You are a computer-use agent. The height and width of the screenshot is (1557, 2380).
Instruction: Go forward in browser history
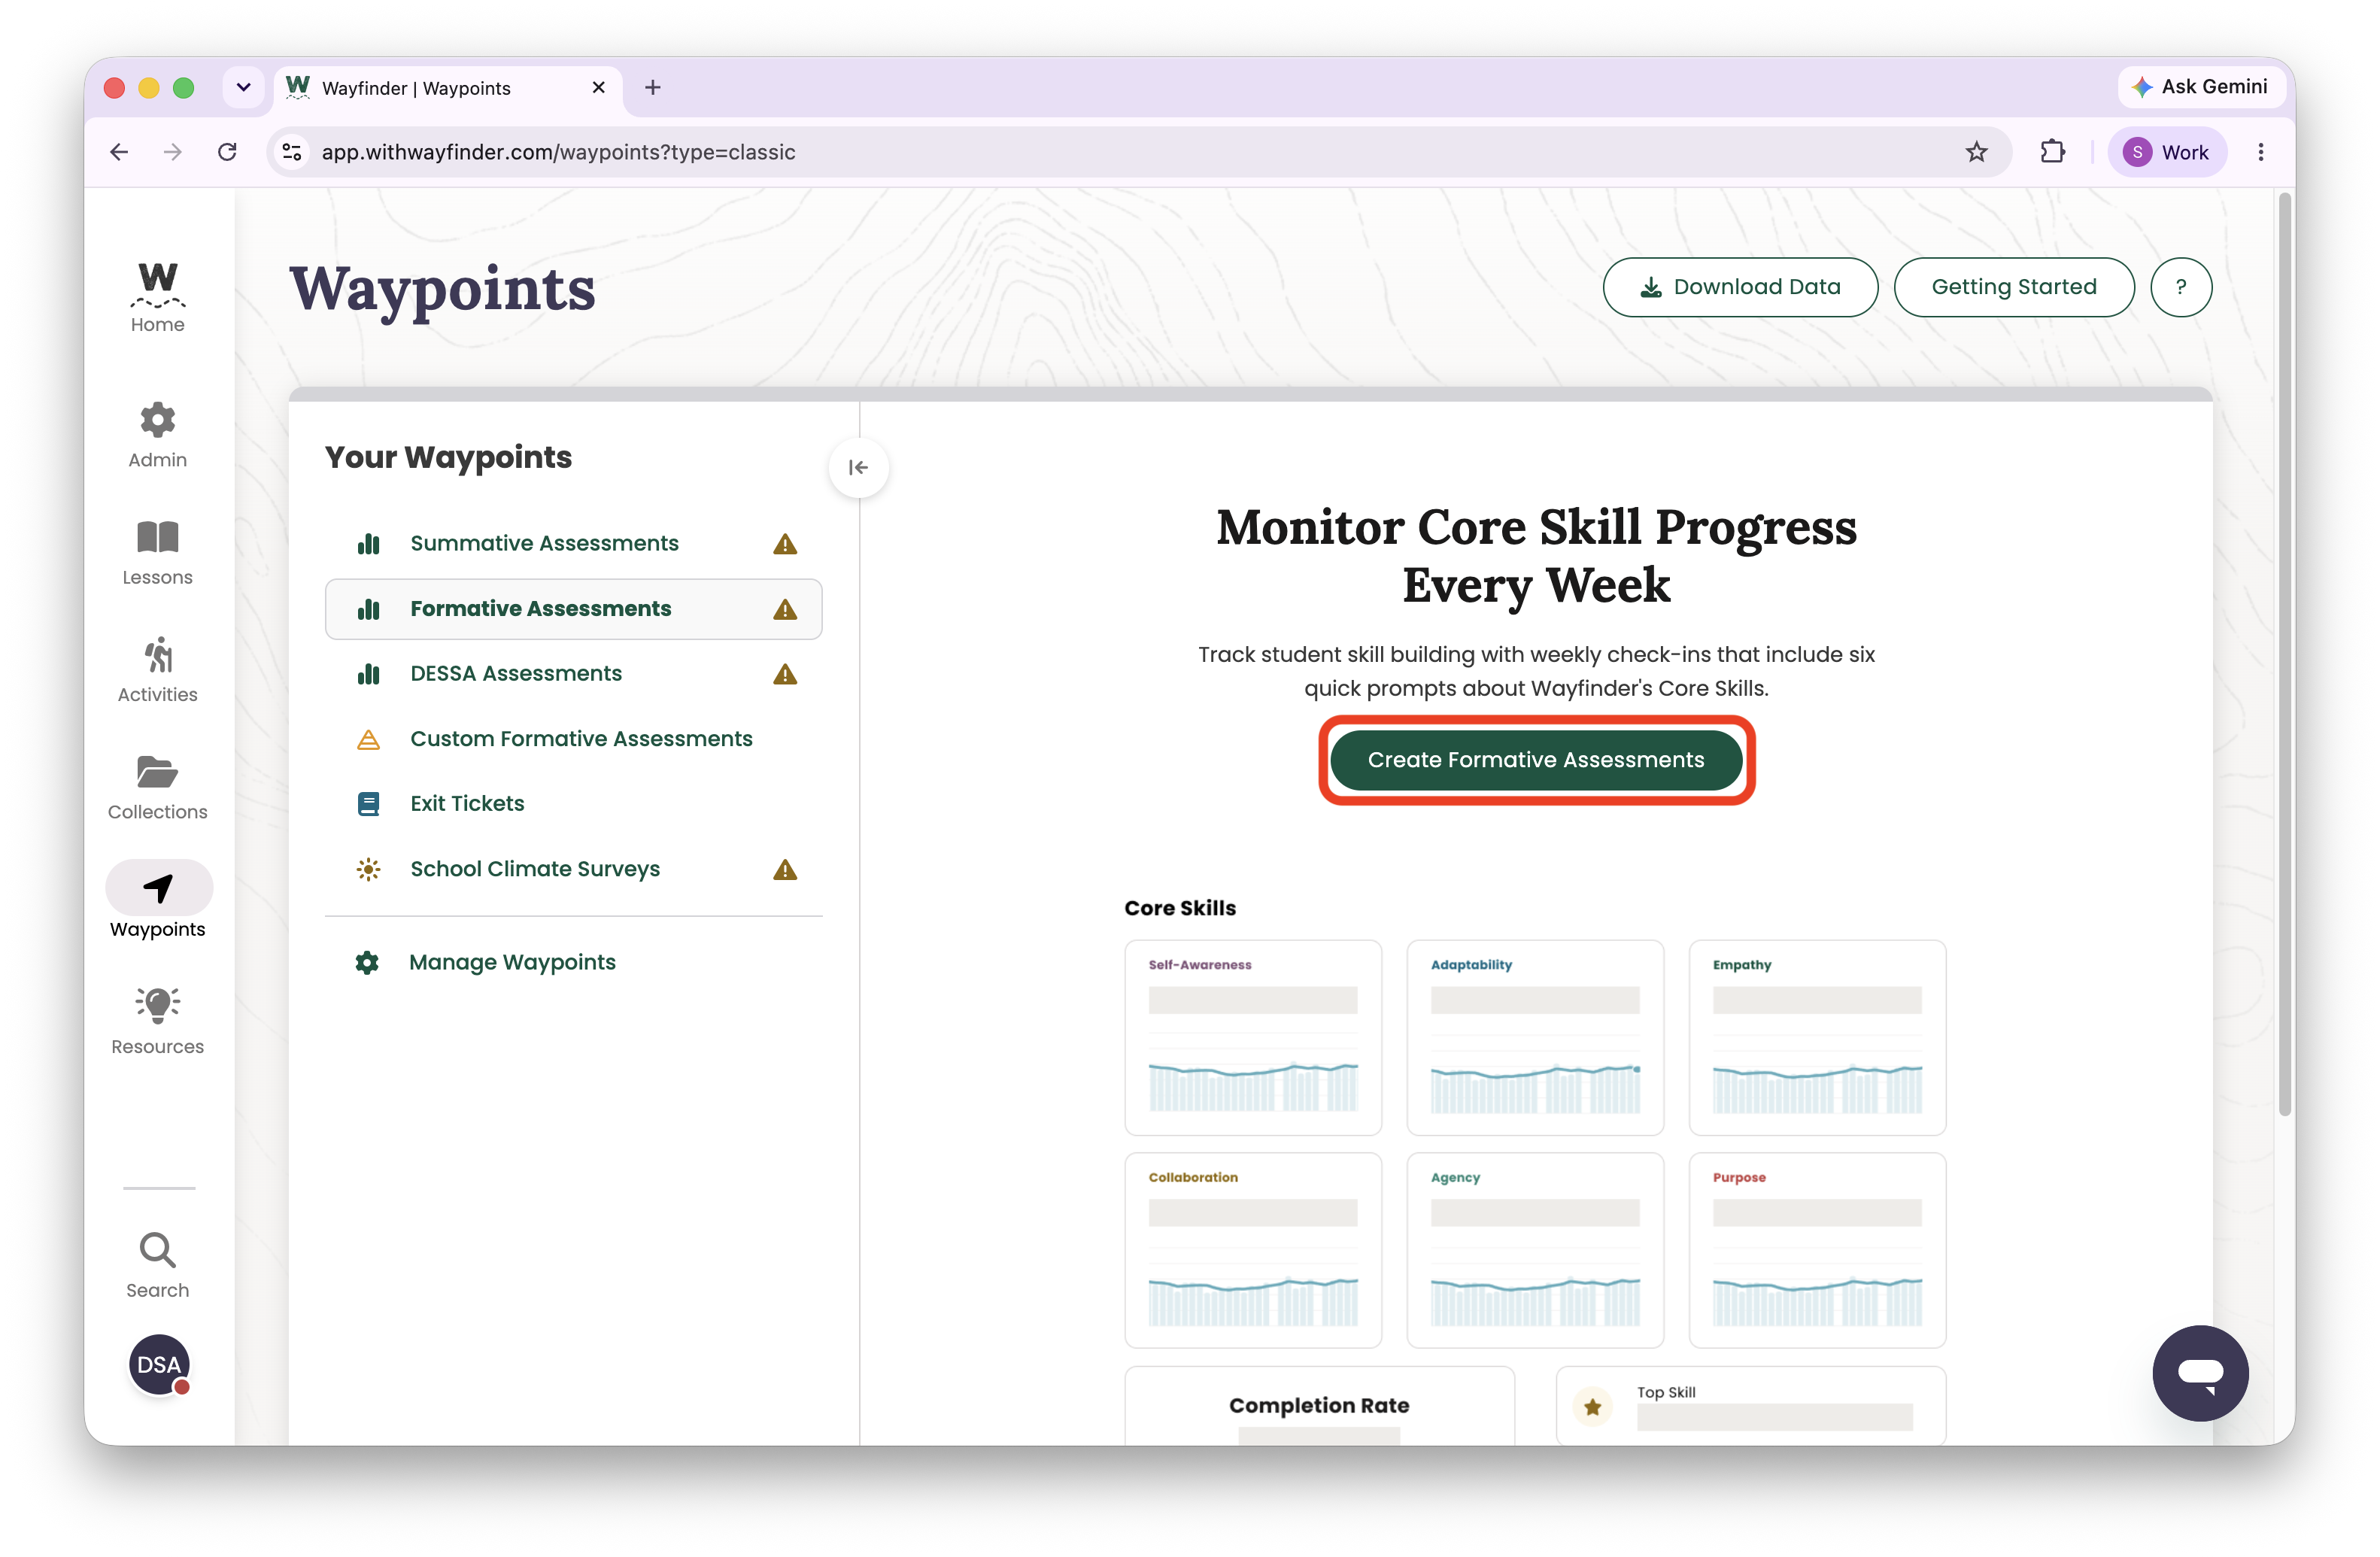tap(173, 152)
